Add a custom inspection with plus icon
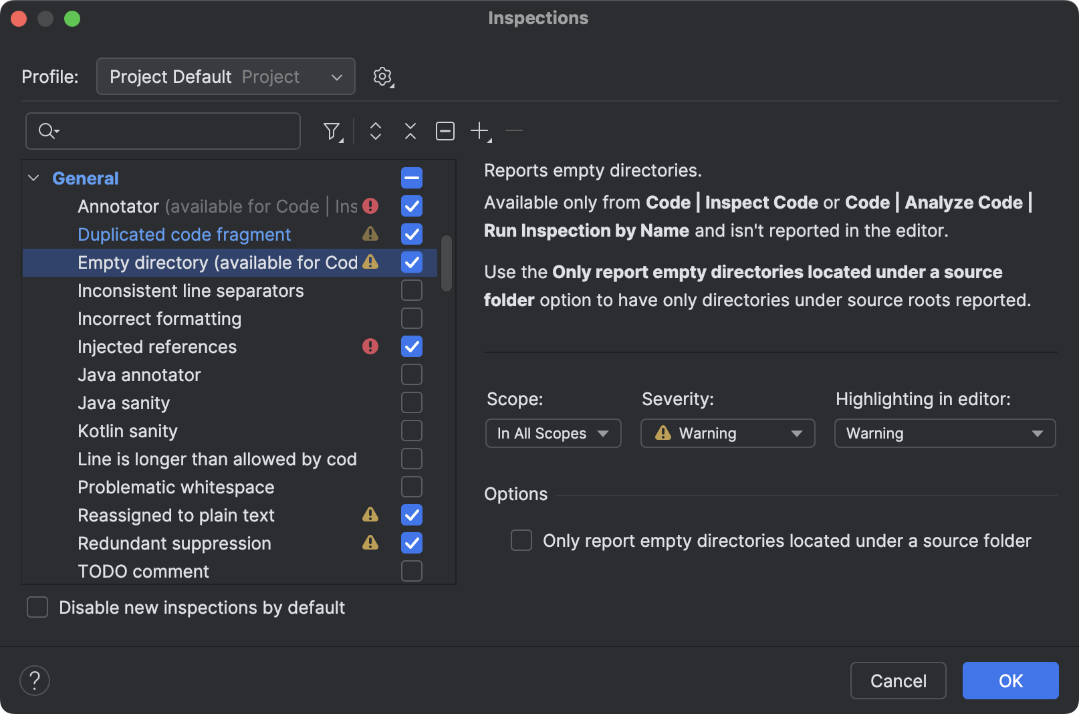The width and height of the screenshot is (1079, 714). (x=480, y=131)
